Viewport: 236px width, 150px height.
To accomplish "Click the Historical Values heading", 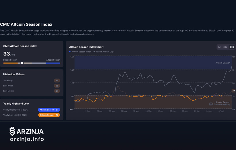I will (x=14, y=74).
